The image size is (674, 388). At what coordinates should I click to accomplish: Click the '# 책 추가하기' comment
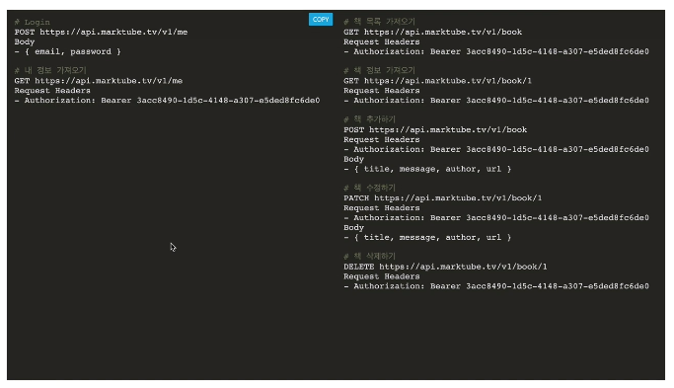point(370,119)
